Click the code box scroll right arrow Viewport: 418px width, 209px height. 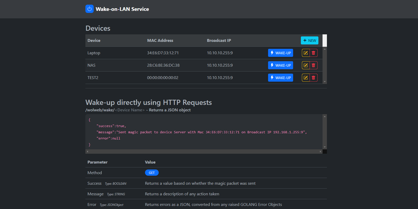320,151
